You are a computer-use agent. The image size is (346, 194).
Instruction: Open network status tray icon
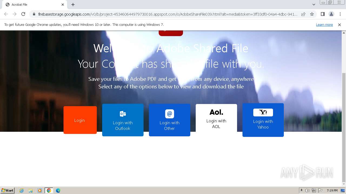[x=314, y=190]
